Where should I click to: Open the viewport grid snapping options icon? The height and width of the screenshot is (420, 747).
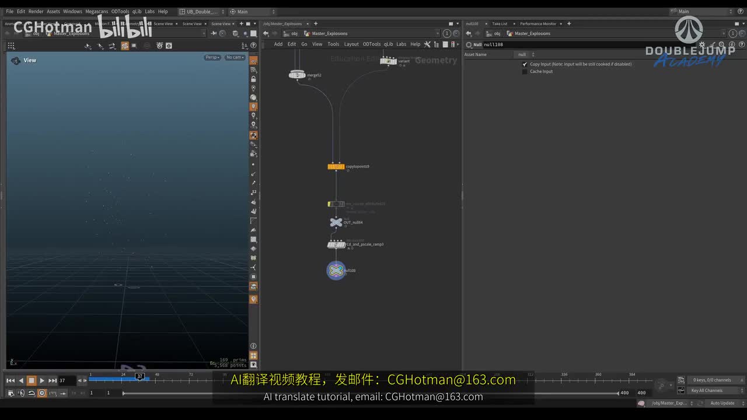click(x=11, y=45)
